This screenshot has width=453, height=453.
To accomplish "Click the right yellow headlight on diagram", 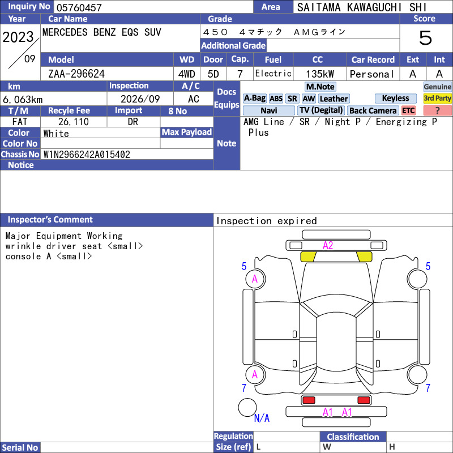I will [364, 257].
